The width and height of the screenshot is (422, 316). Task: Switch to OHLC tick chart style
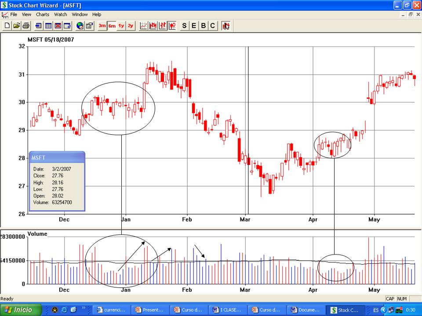pos(162,26)
